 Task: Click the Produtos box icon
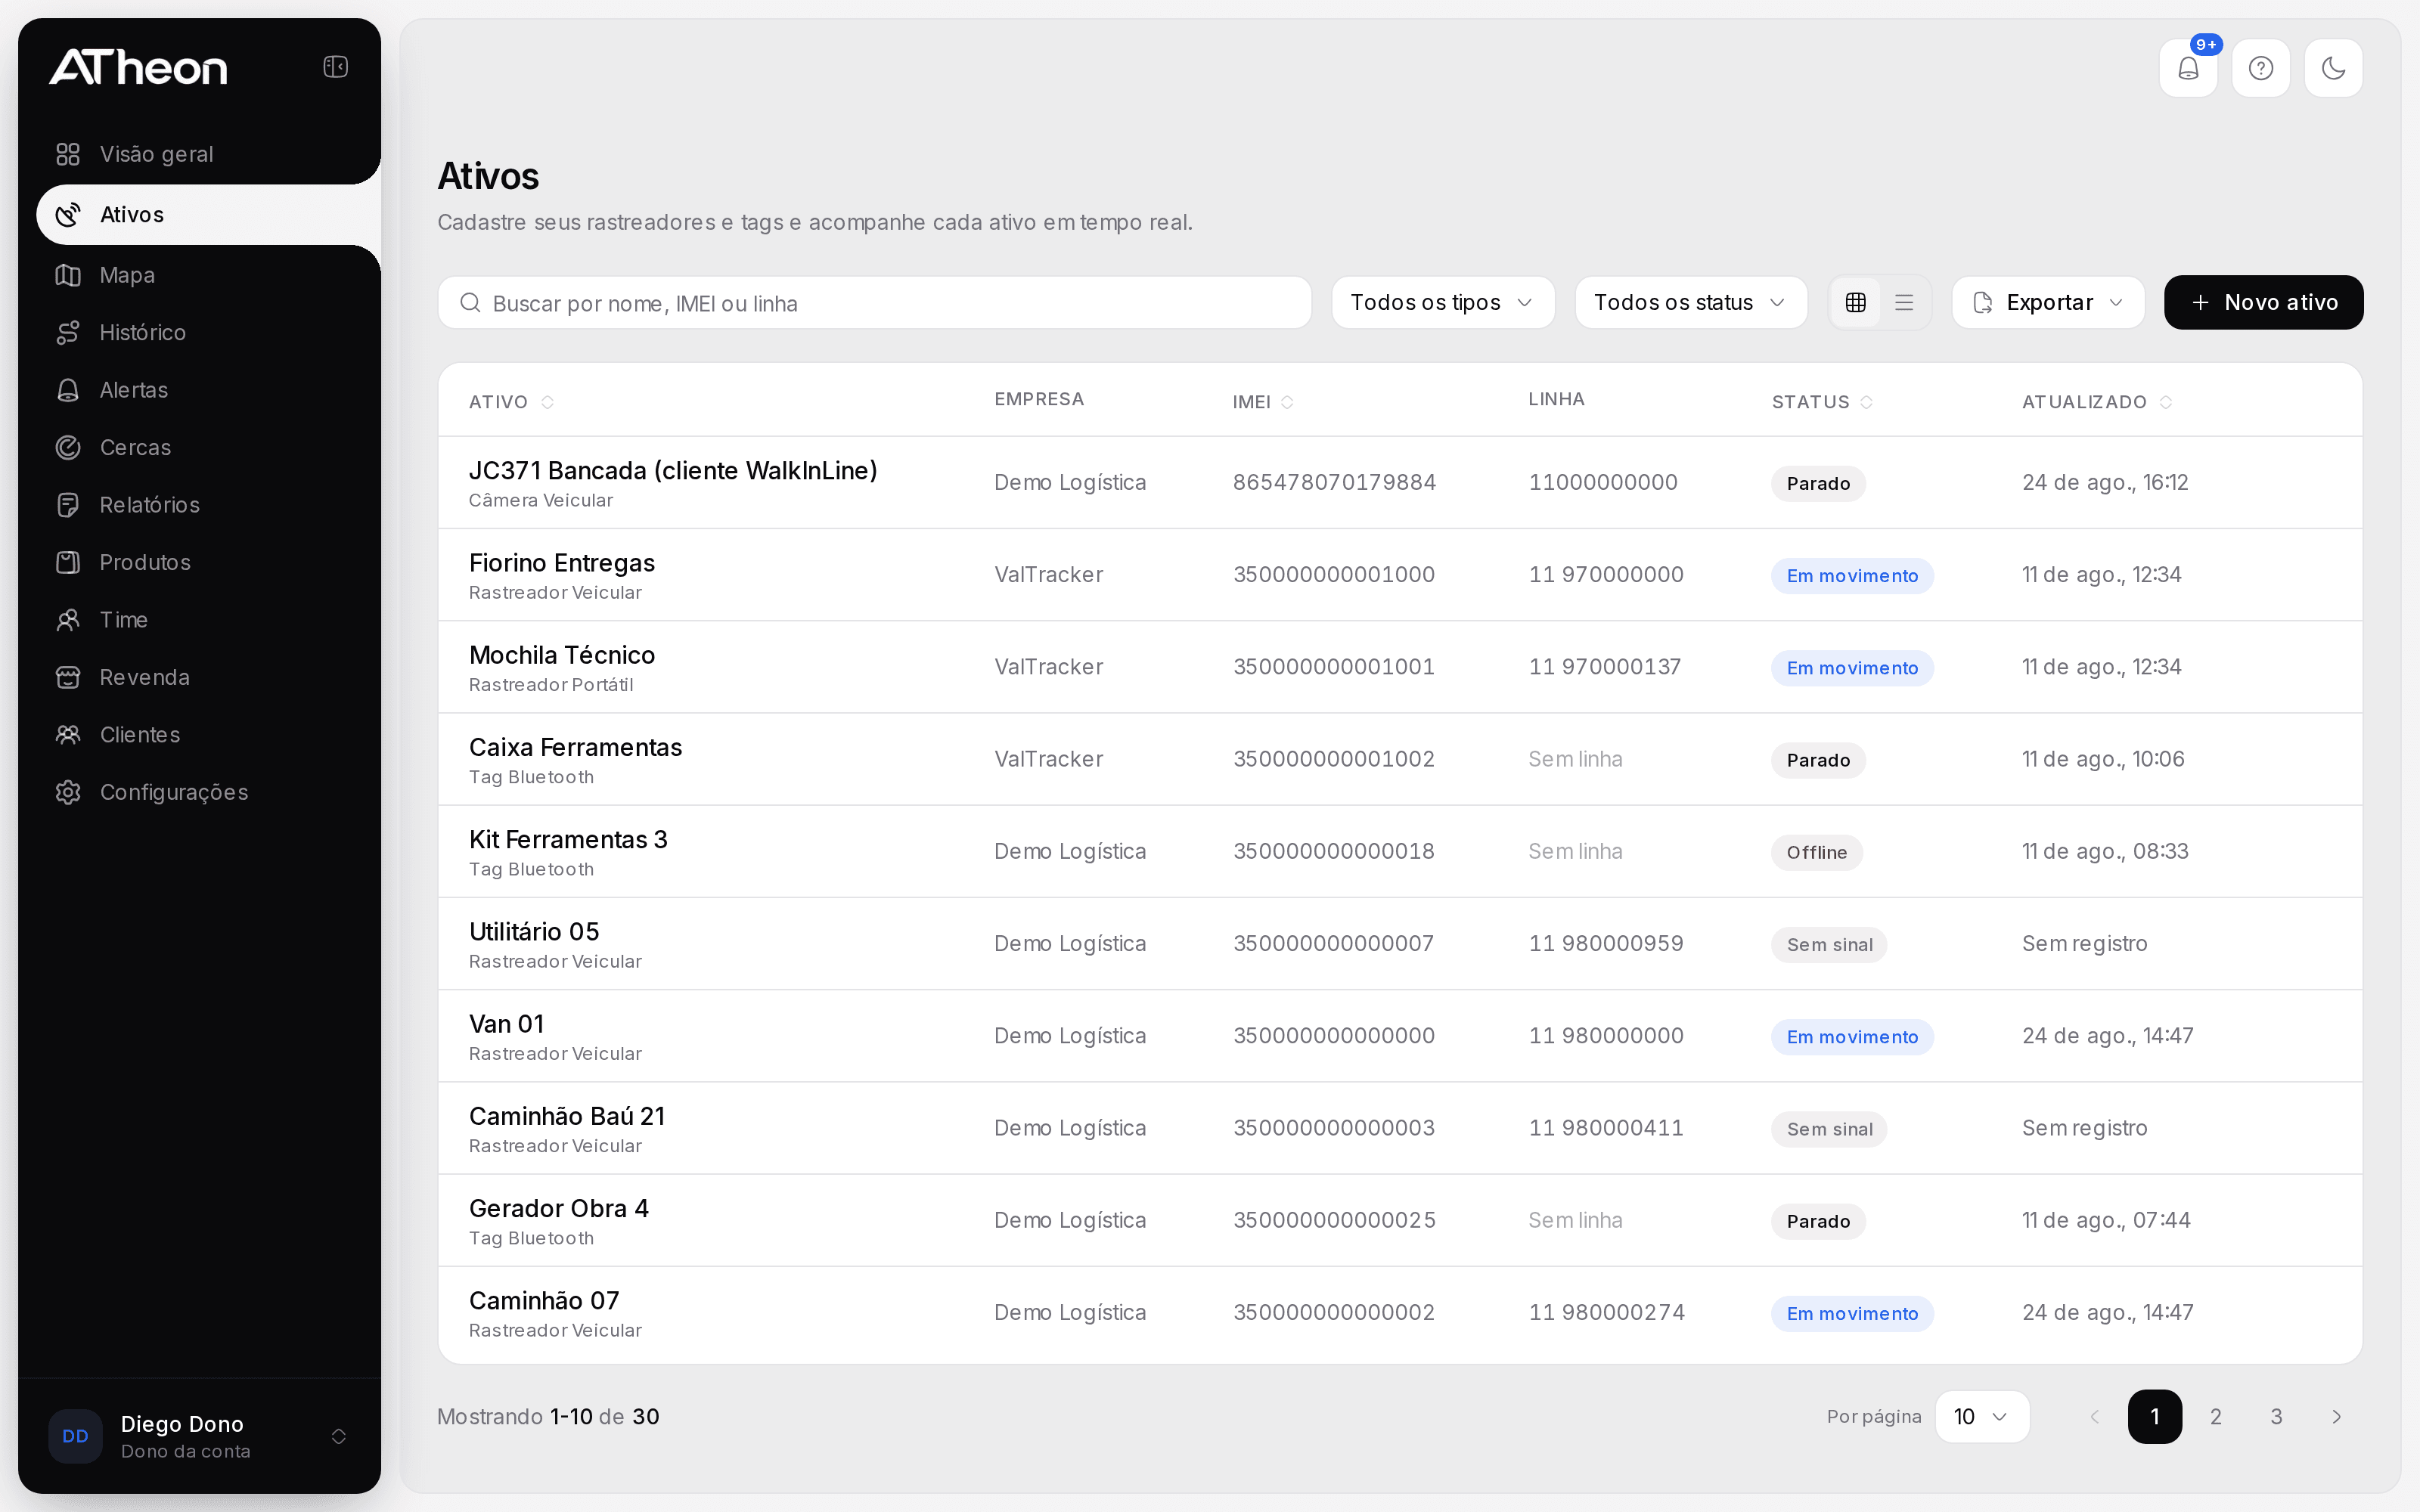[x=68, y=562]
